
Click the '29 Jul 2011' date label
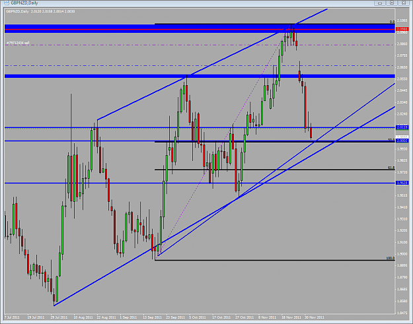point(59,317)
